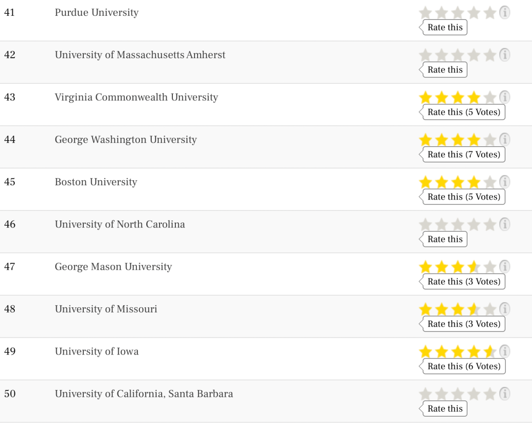Click "Rate this (6 Votes)" for University of Iowa
This screenshot has width=532, height=425.
coord(464,366)
